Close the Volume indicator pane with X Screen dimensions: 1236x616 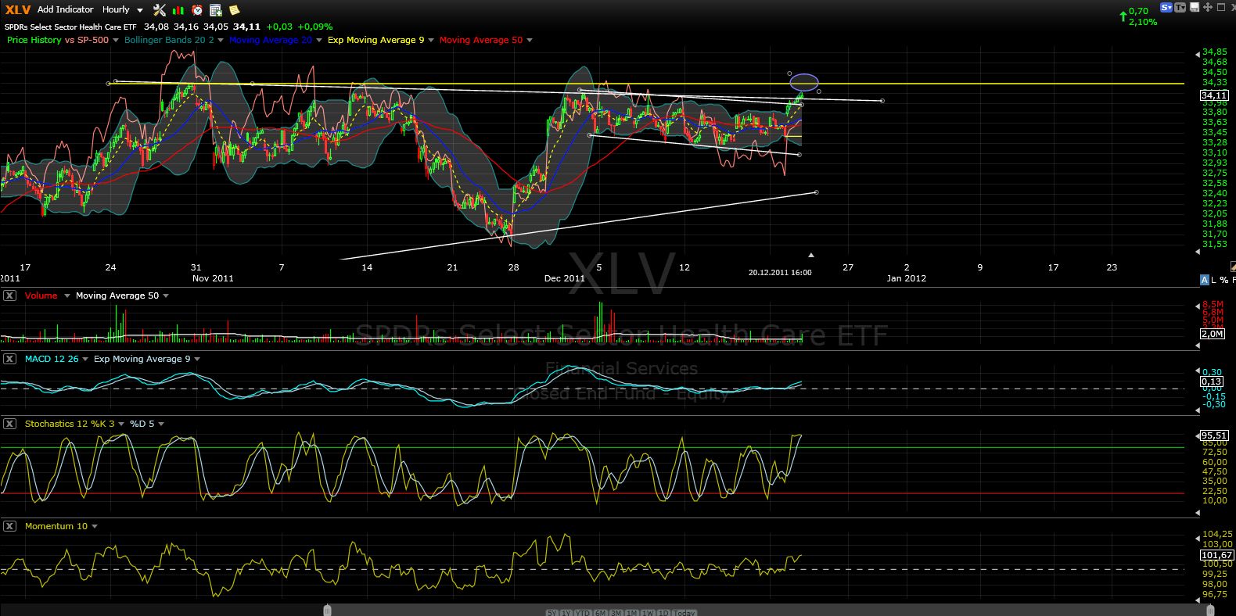point(9,295)
